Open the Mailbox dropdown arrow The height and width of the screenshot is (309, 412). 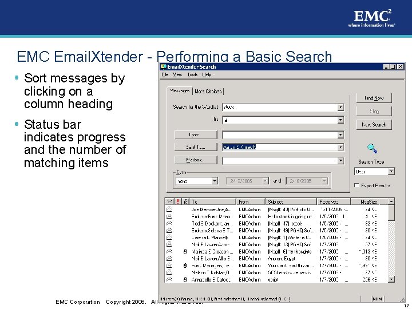click(340, 160)
